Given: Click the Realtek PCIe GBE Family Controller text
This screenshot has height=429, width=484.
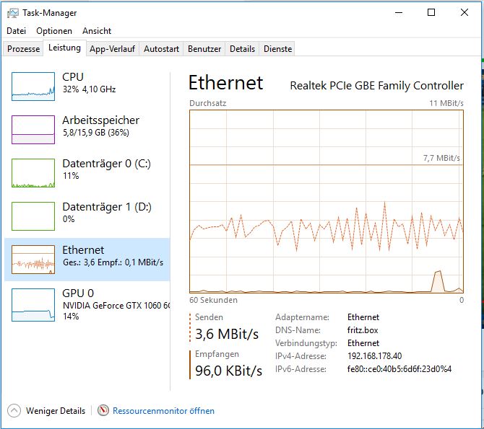Looking at the screenshot, I should [377, 85].
